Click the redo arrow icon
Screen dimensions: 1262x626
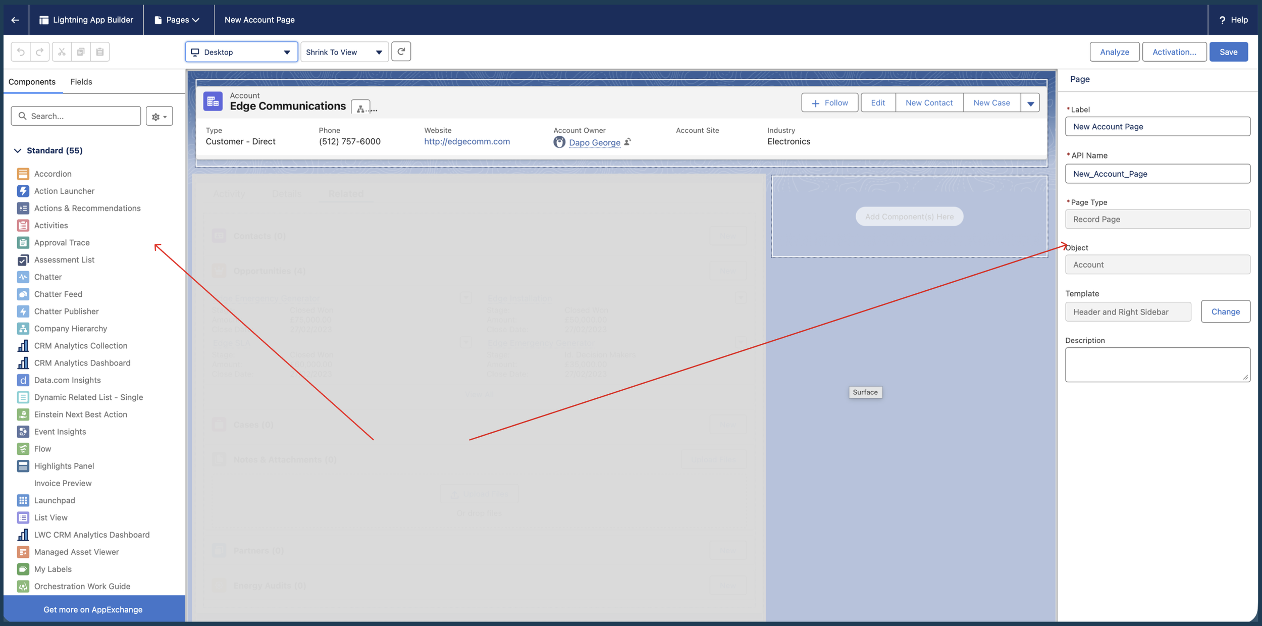tap(40, 52)
